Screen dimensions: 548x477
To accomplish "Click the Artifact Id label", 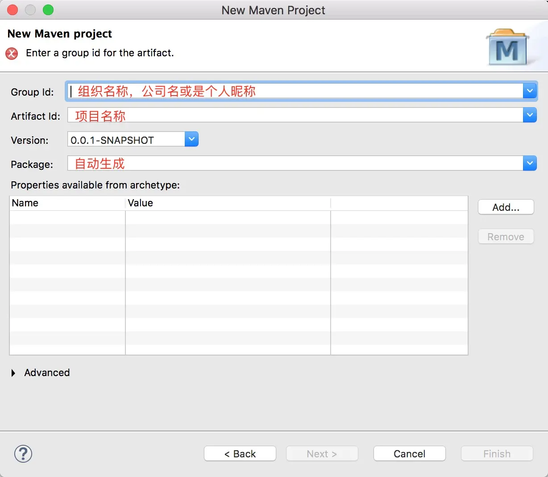I will pos(35,116).
